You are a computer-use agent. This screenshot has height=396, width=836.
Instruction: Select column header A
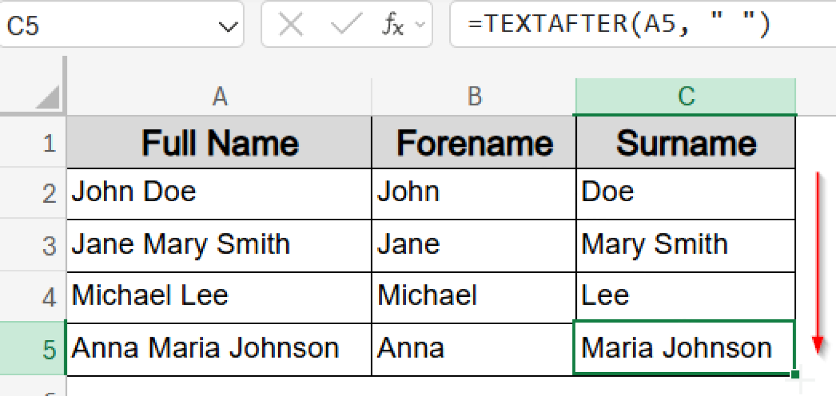pos(219,97)
